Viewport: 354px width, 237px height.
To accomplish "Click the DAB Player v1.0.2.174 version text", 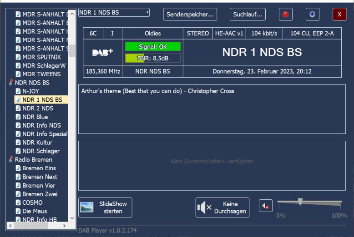I will (x=107, y=231).
